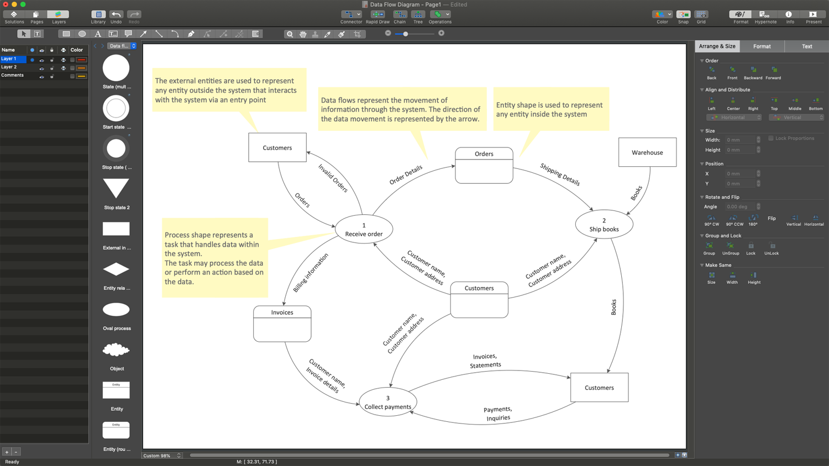This screenshot has height=466, width=829.
Task: Open the Hypernote tool
Action: [x=765, y=15]
